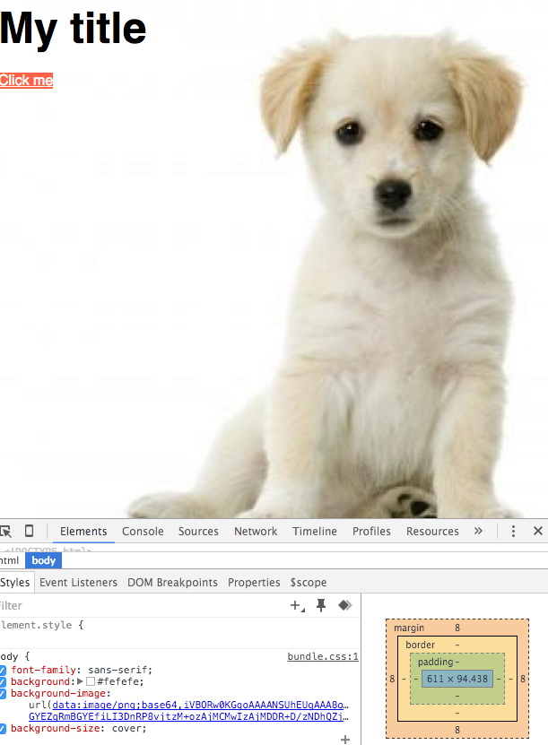The height and width of the screenshot is (745, 548).
Task: Select the Event Listeners sidebar tab
Action: coord(78,582)
